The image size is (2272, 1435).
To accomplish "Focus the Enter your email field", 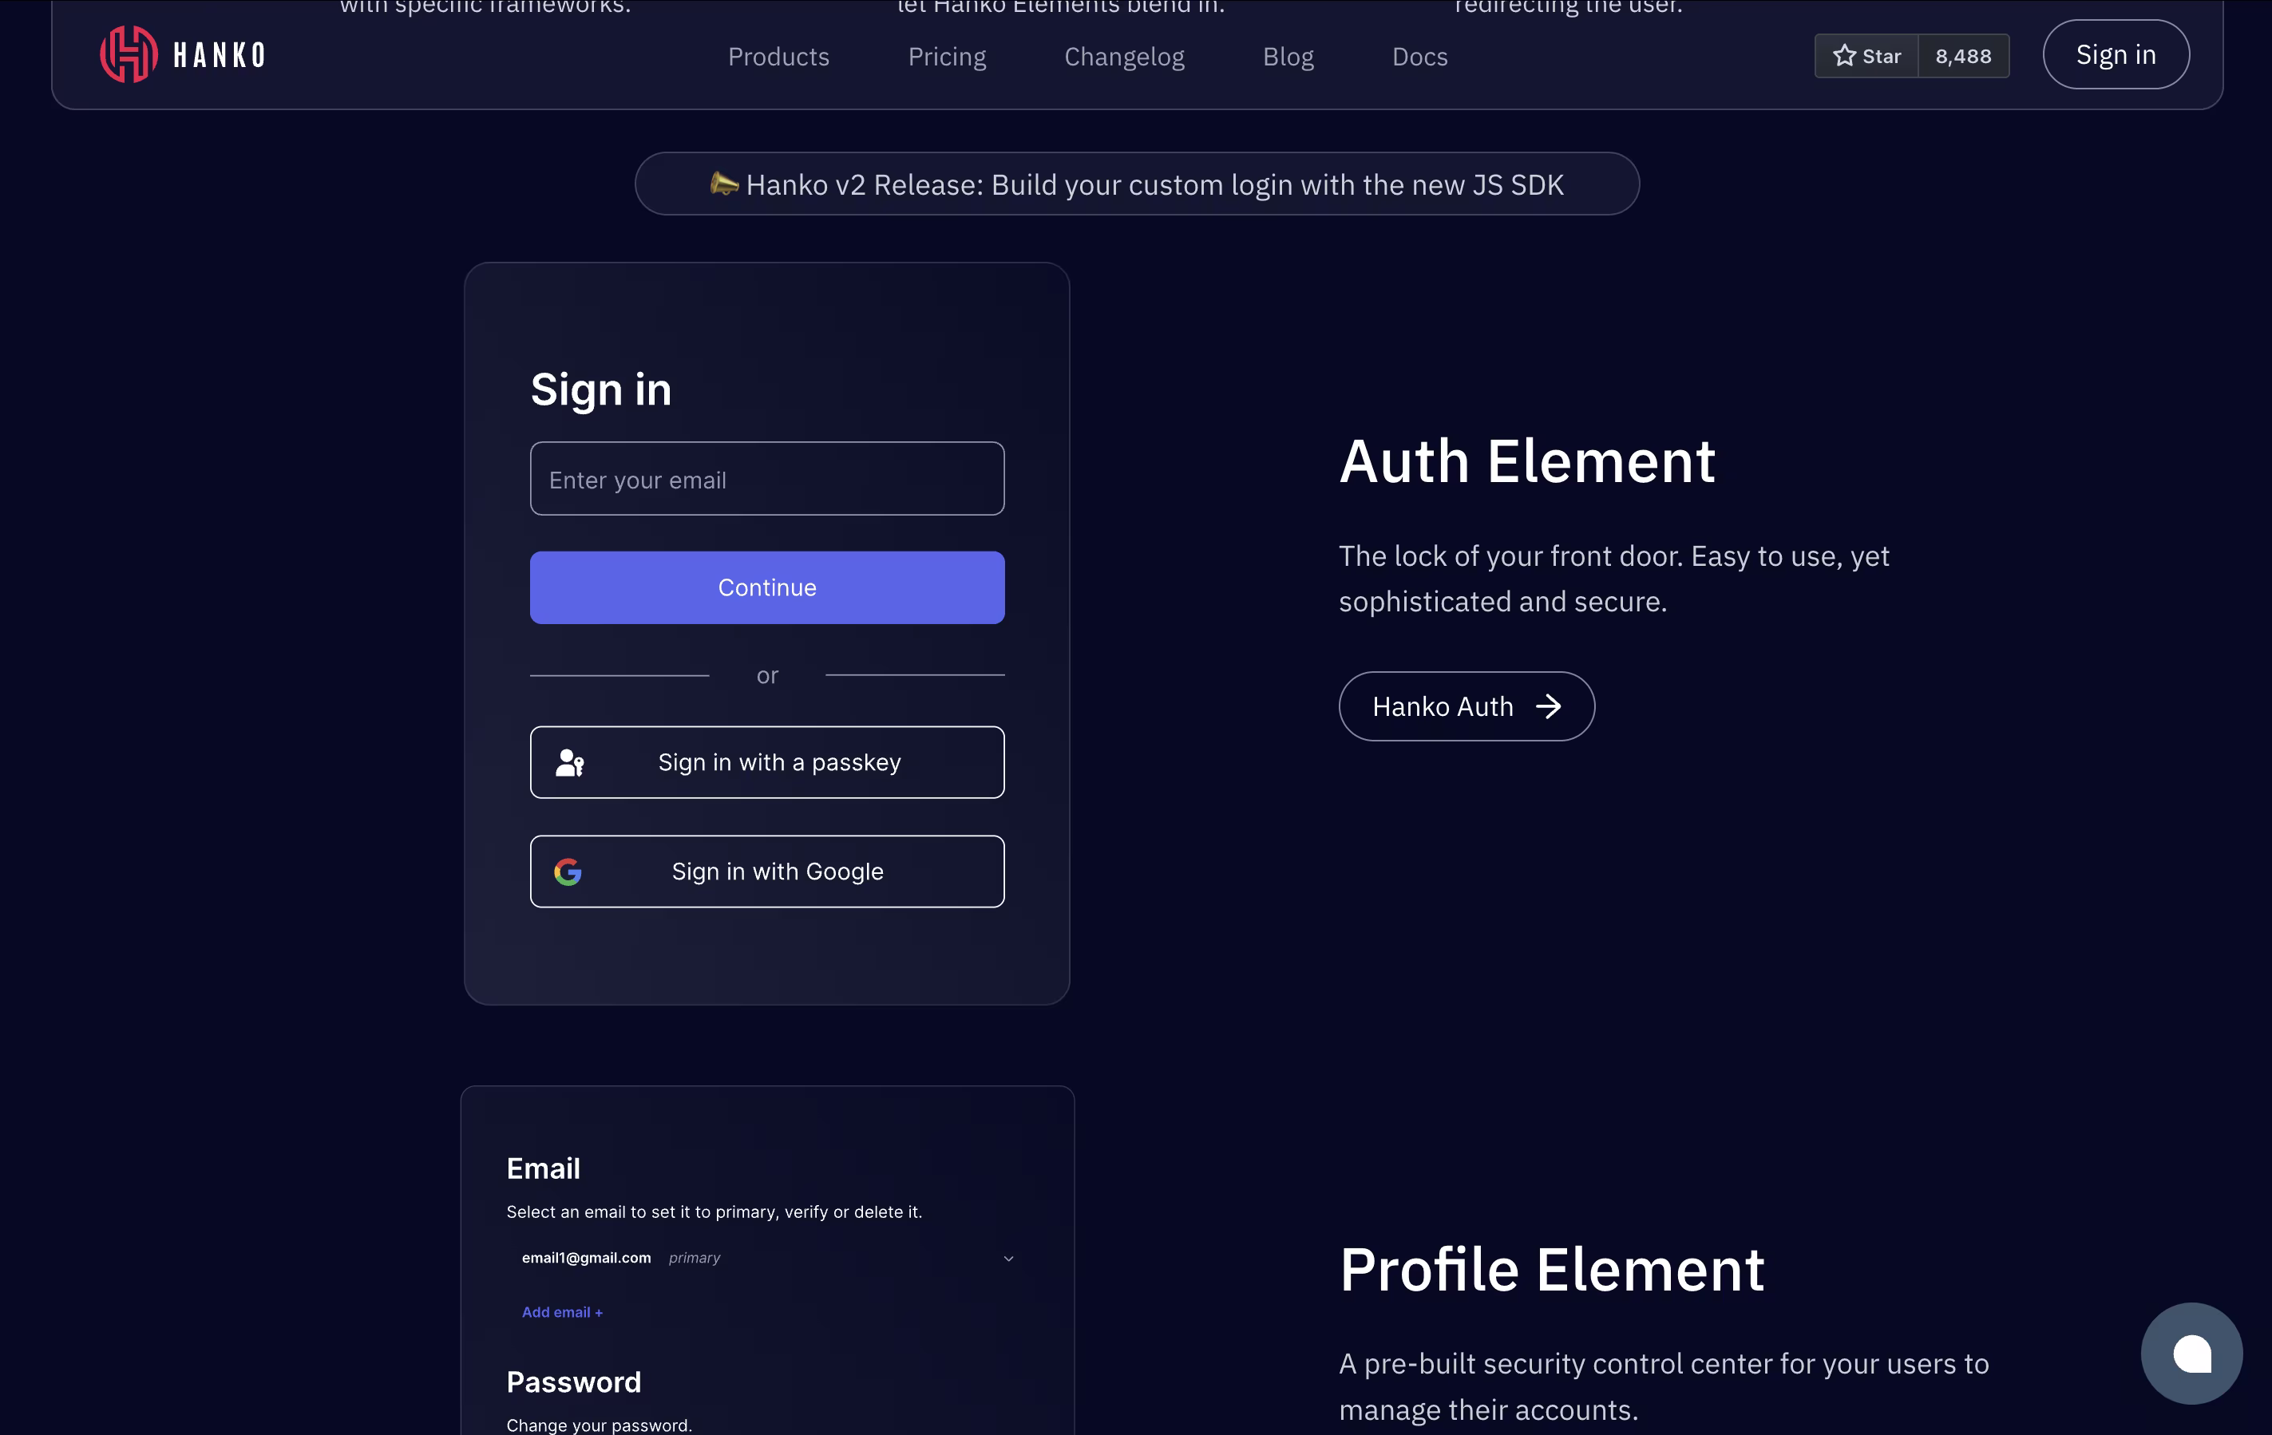I will (x=766, y=480).
